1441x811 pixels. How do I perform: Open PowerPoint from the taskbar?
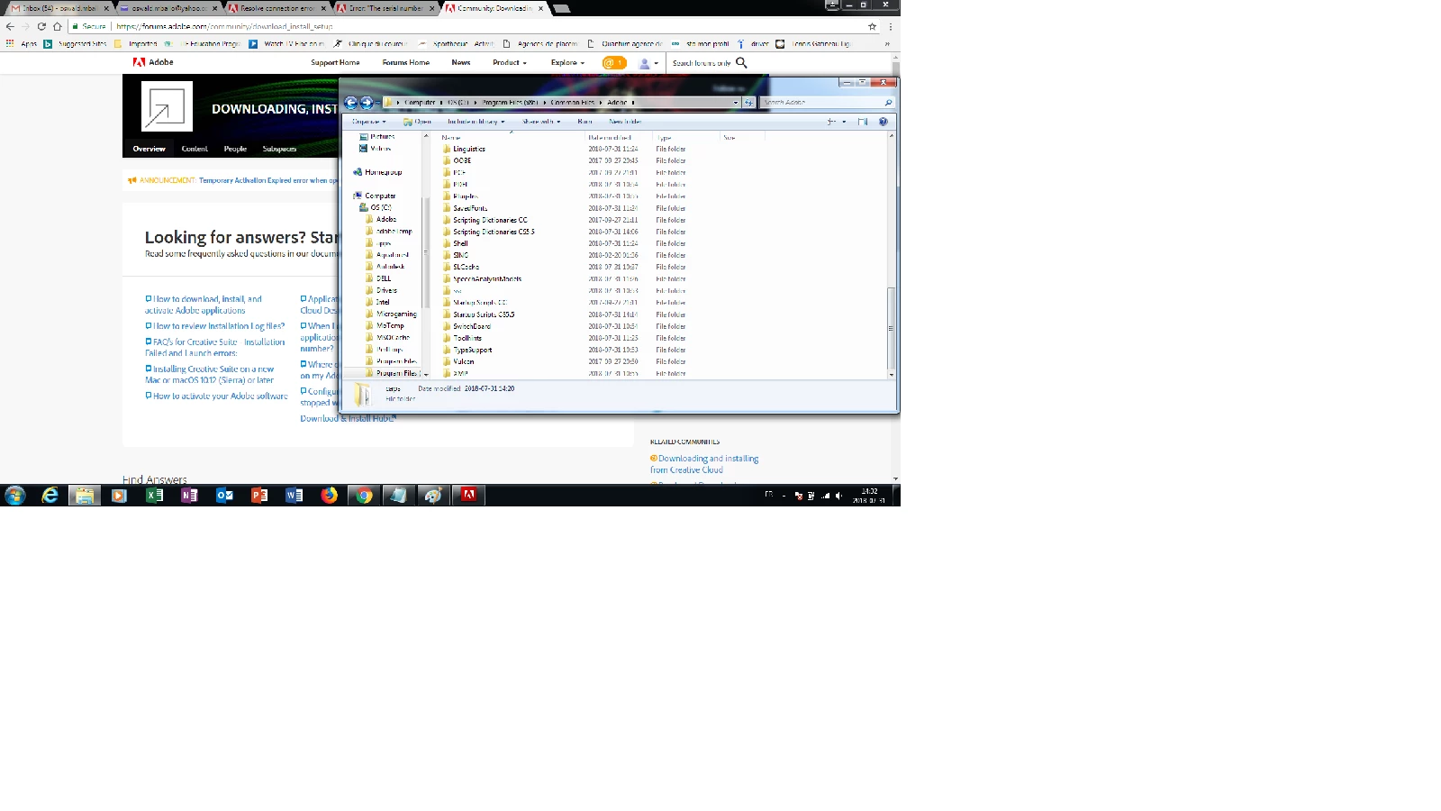(259, 496)
